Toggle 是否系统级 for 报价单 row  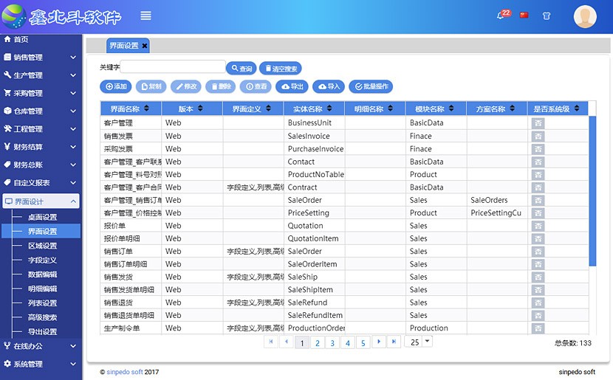pos(538,226)
